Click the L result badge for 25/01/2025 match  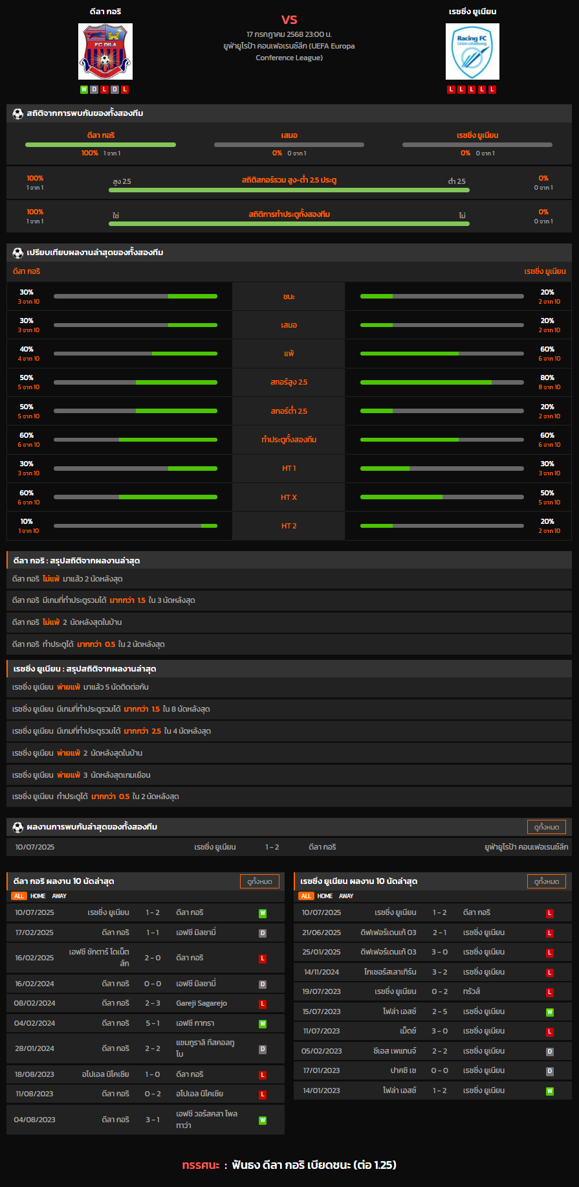[550, 953]
